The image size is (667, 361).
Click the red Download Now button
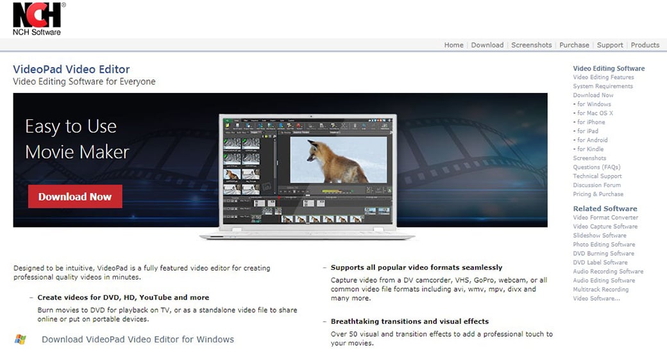(x=75, y=197)
